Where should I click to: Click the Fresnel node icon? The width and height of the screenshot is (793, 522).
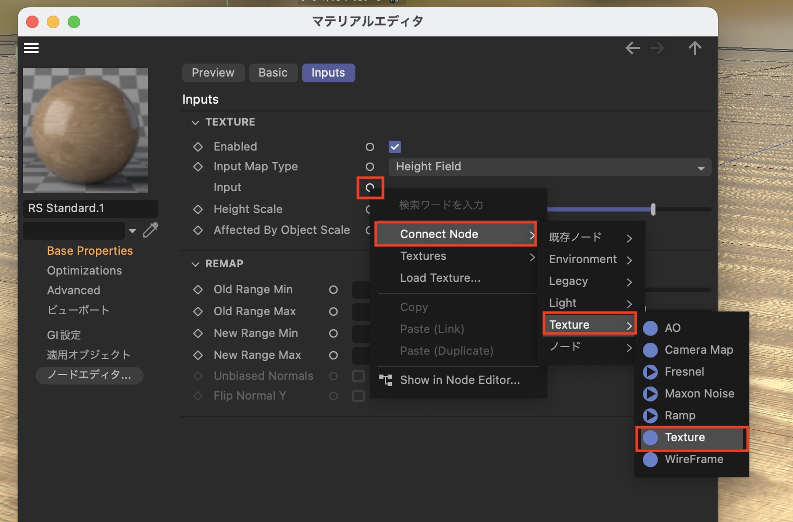(650, 372)
